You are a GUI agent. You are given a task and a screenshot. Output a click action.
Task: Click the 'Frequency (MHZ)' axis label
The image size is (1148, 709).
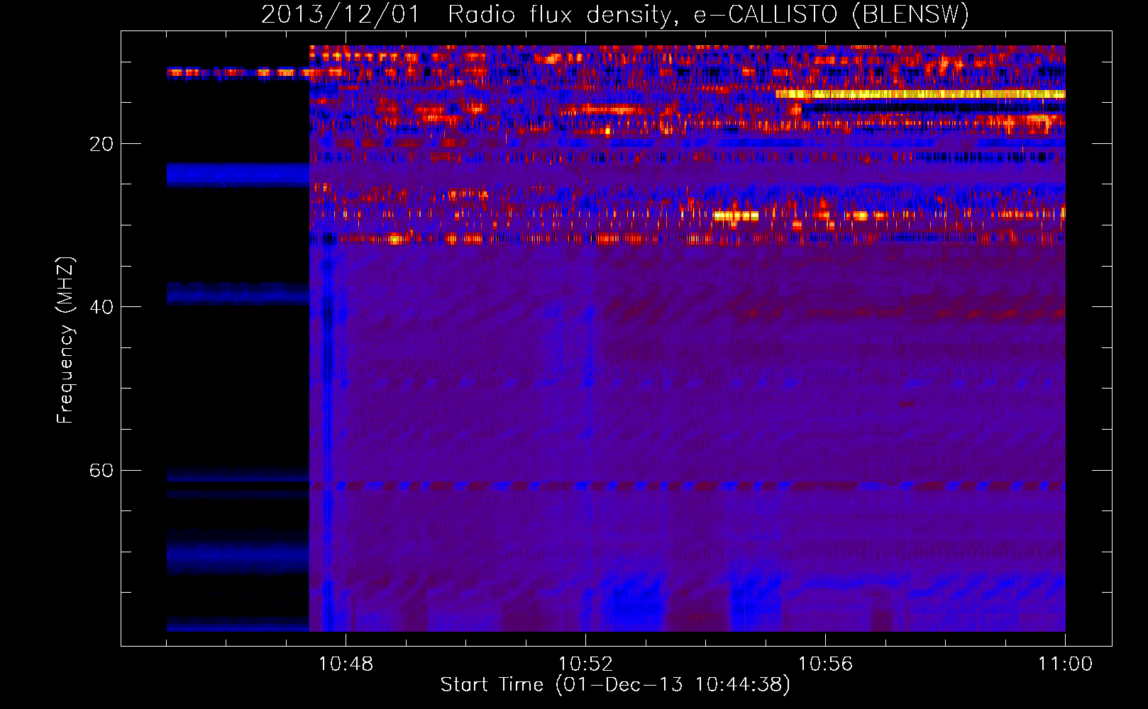(65, 340)
